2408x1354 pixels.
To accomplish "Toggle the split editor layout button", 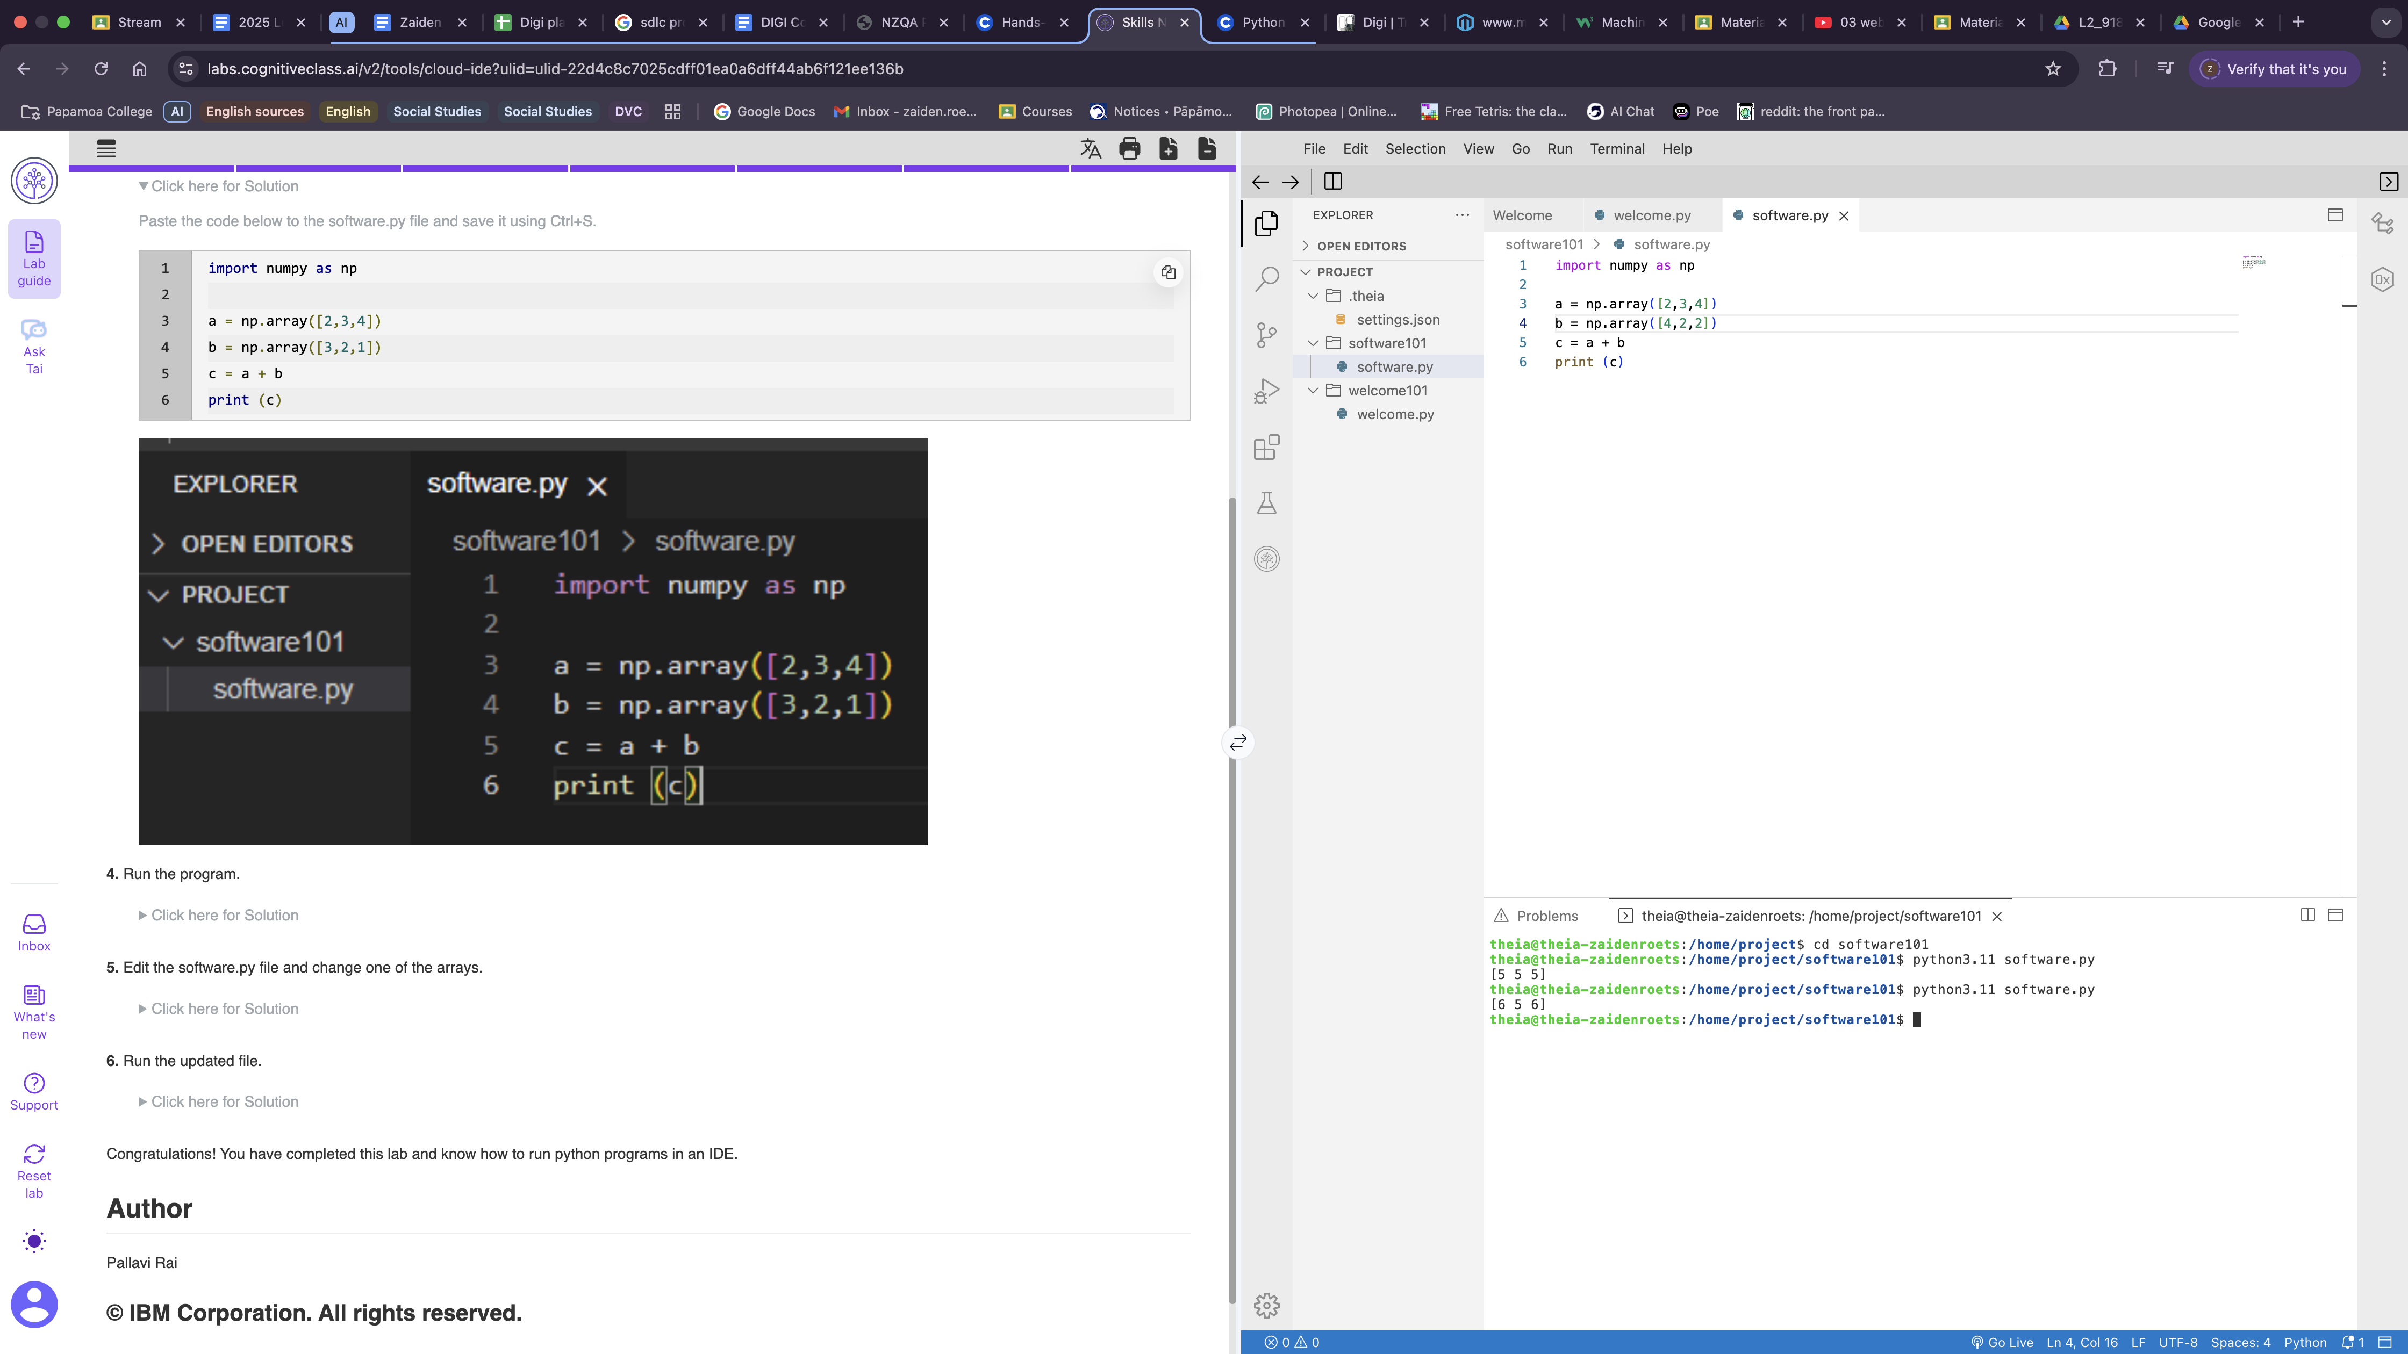I will [1333, 181].
